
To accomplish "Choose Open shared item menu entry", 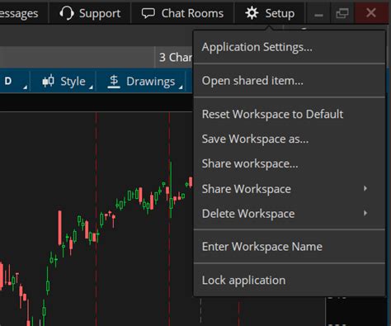I will [290, 81].
